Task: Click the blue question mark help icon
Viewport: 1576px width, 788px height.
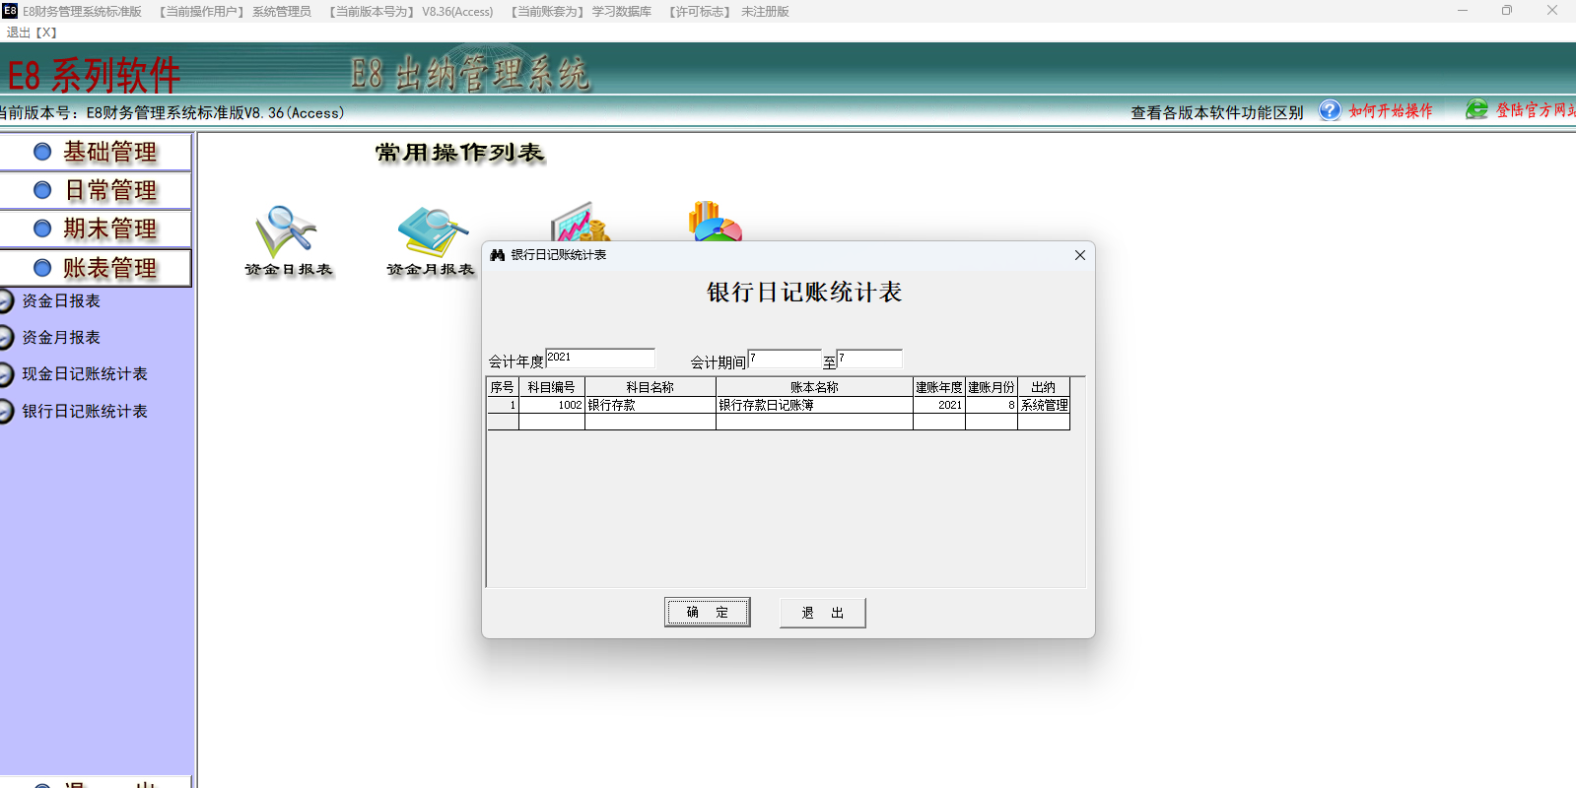Action: (1330, 110)
